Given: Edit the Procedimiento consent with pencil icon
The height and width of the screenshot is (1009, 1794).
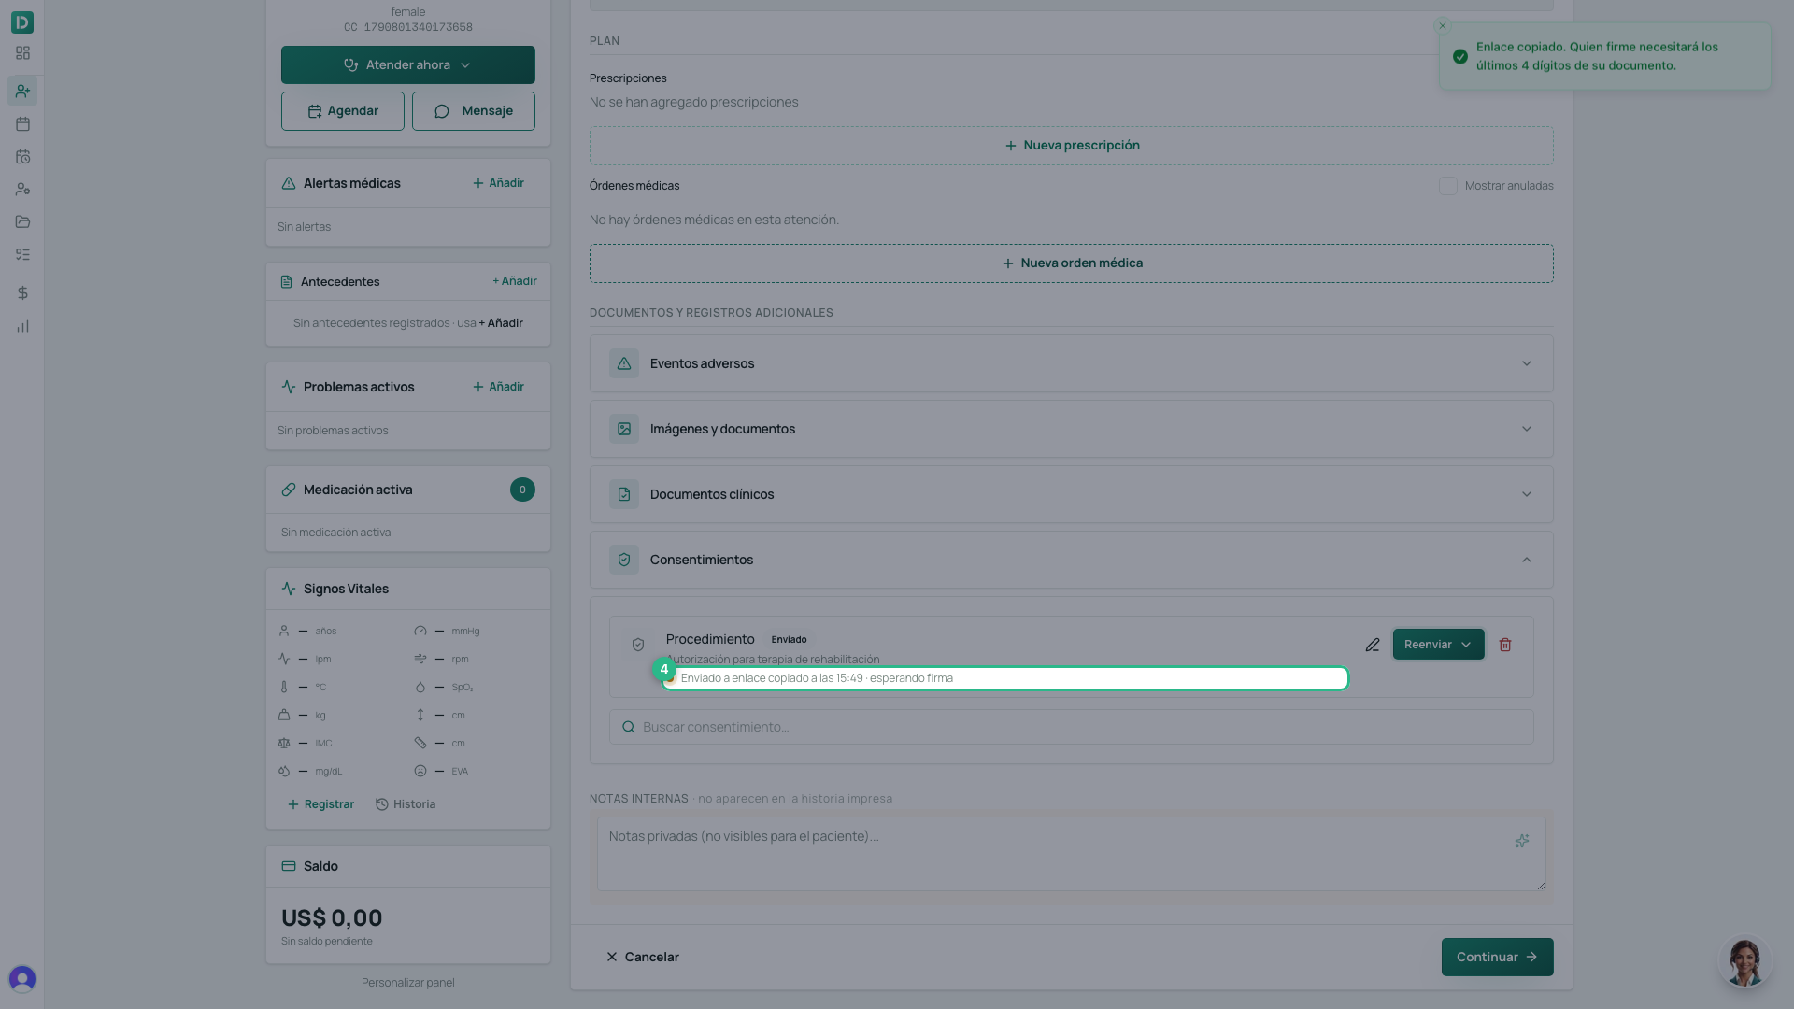Looking at the screenshot, I should pyautogui.click(x=1373, y=645).
